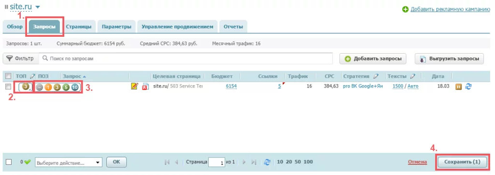495x175 pixels.
Task: Tick the bottom bar select-all checkbox
Action: [9, 162]
